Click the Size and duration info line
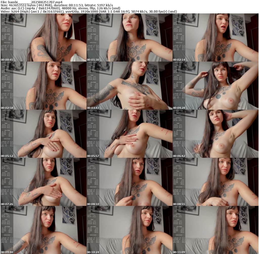 point(57,5)
